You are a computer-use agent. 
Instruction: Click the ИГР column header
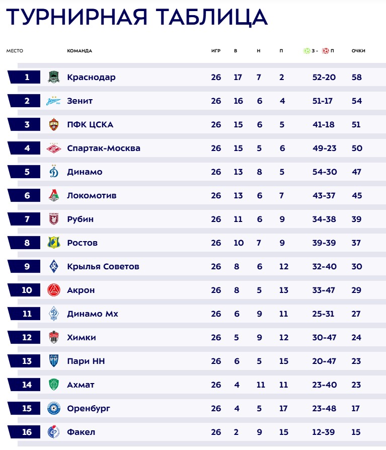[x=216, y=51]
